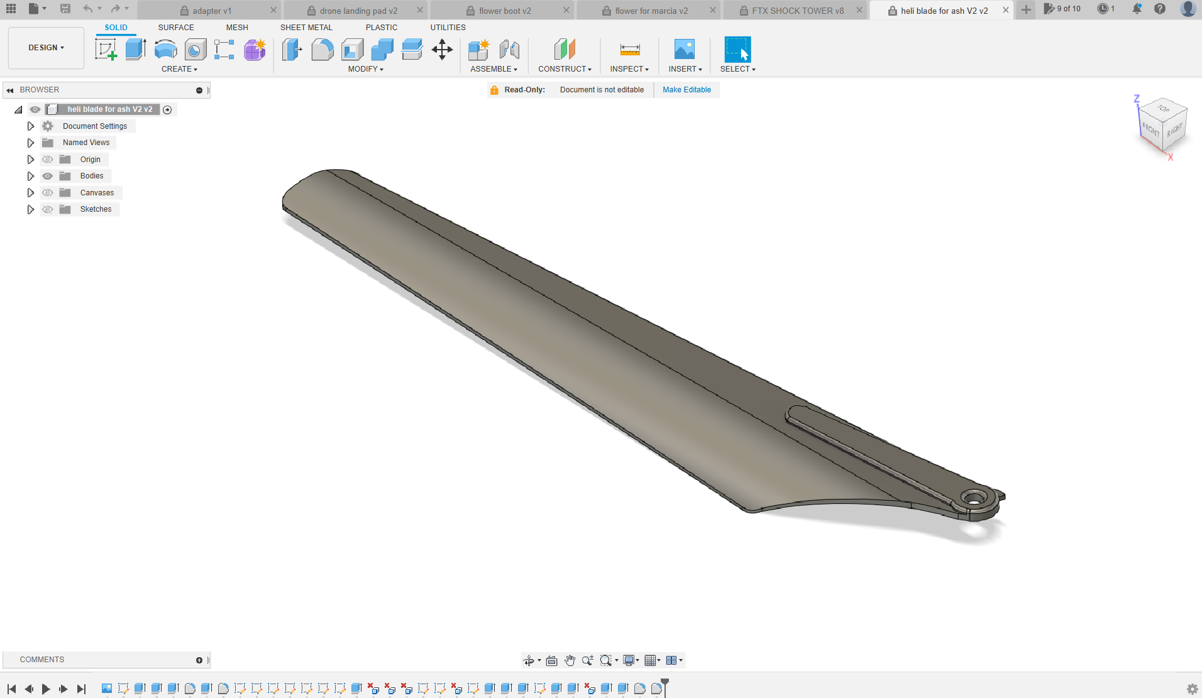Viewport: 1202px width, 698px height.
Task: Open the MODIFY dropdown menu
Action: [365, 69]
